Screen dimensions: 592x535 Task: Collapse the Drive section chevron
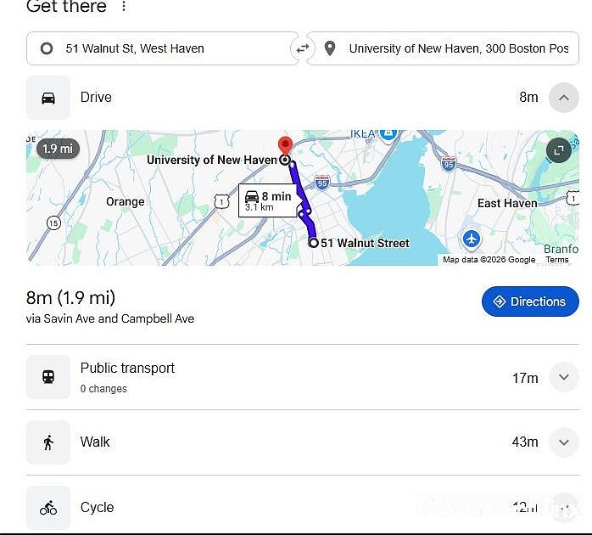pyautogui.click(x=564, y=98)
